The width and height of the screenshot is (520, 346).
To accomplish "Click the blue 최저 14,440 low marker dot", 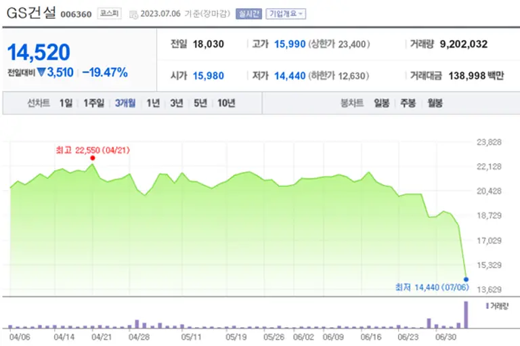I will pos(466,279).
